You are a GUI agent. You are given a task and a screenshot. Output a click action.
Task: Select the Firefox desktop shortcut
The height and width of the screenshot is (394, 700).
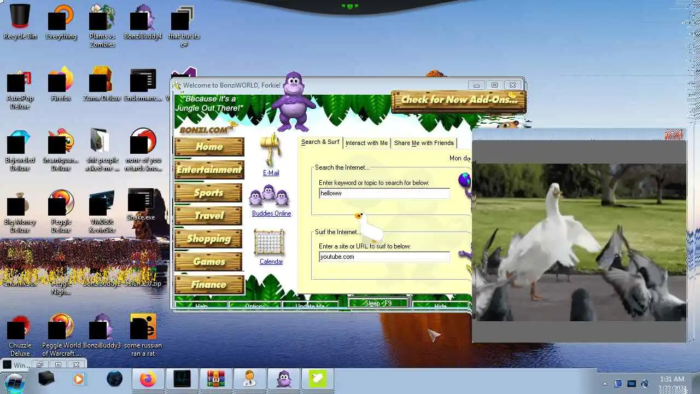tap(61, 84)
